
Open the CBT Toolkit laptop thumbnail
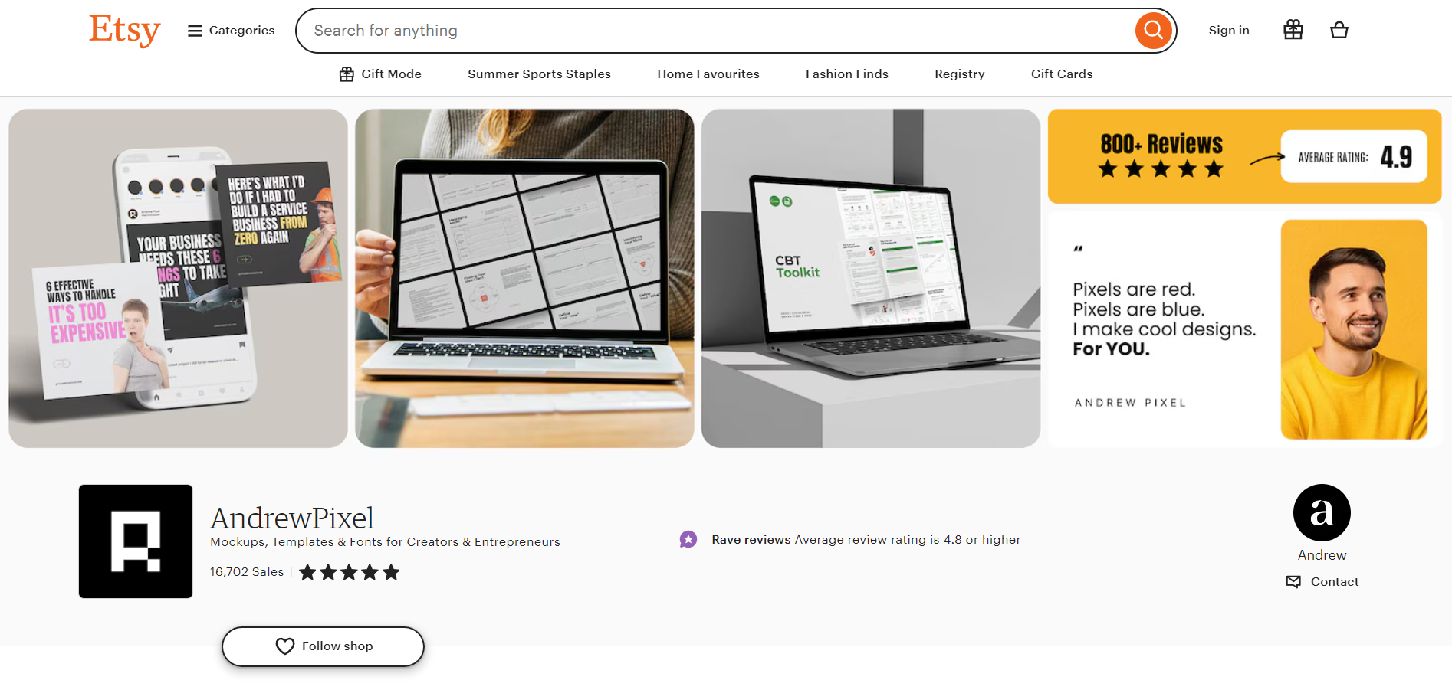coord(871,278)
